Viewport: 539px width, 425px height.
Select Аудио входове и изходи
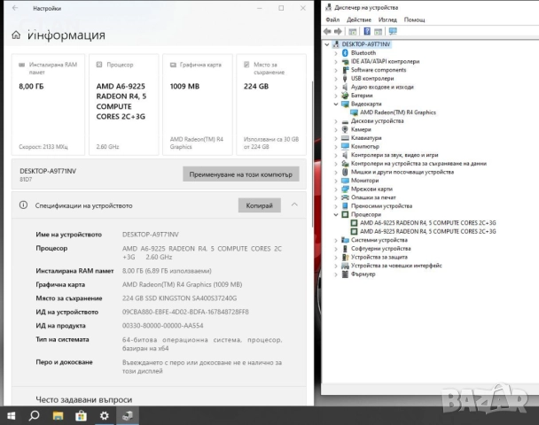tap(382, 87)
